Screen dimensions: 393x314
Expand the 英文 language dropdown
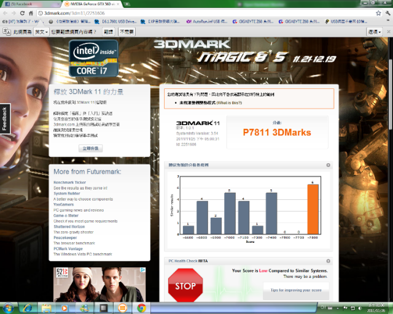click(41, 32)
